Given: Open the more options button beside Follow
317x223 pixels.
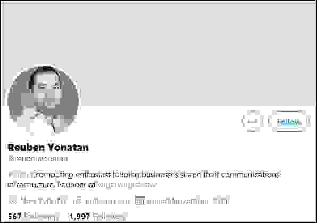Looking at the screenshot, I should (x=253, y=121).
